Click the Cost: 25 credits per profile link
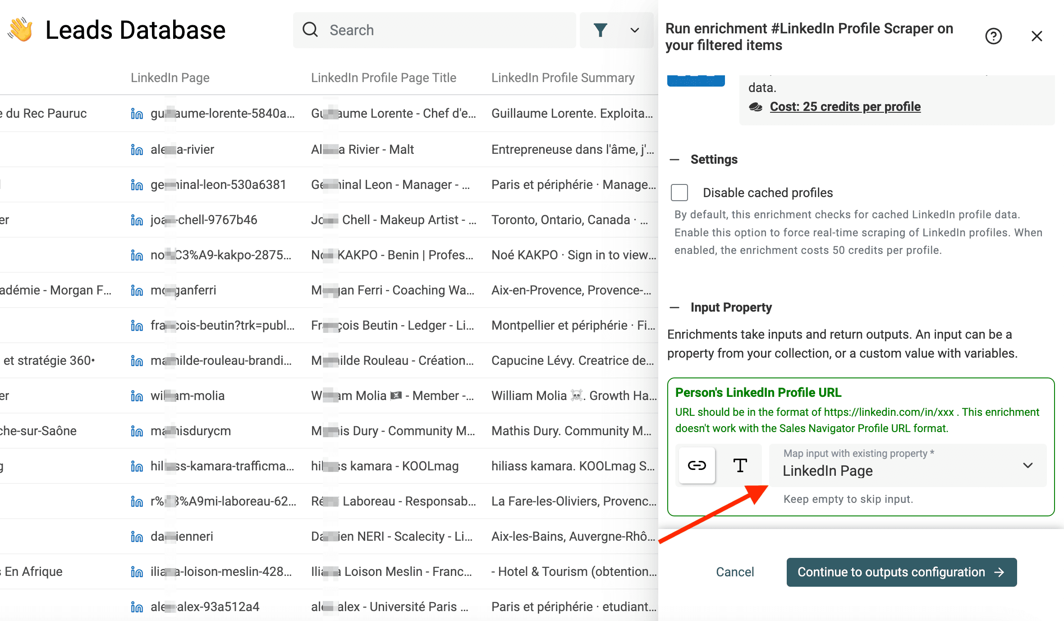Viewport: 1064px width, 621px height. tap(845, 106)
